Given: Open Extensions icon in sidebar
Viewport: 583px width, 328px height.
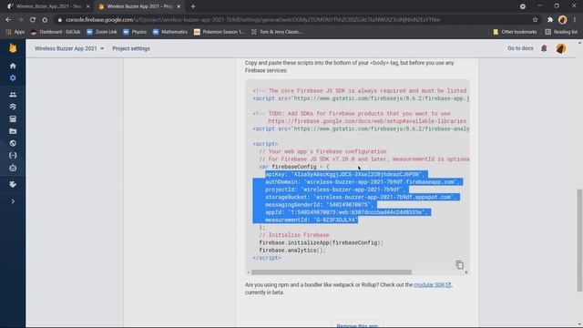Looking at the screenshot, I should coord(13,184).
